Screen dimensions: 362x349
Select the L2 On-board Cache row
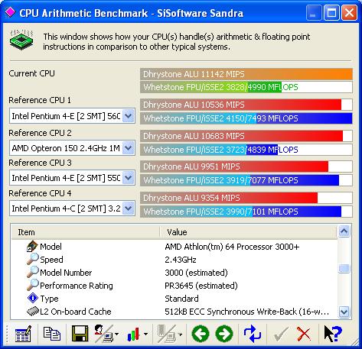(x=174, y=312)
